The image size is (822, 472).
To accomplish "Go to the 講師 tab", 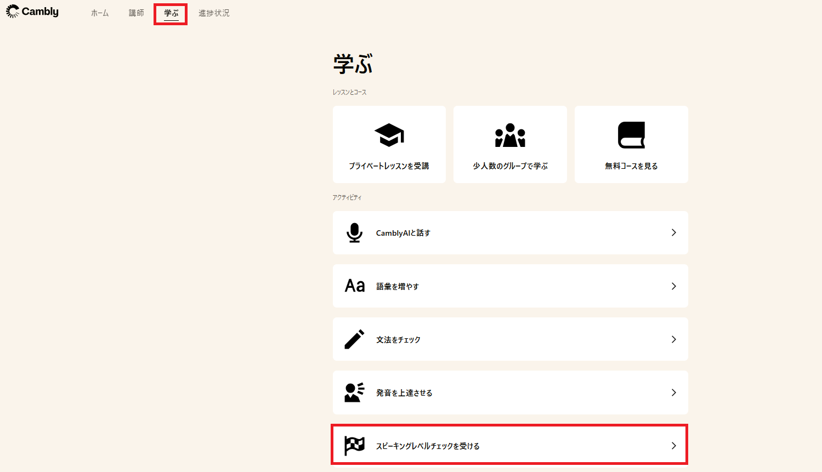I will pos(137,13).
